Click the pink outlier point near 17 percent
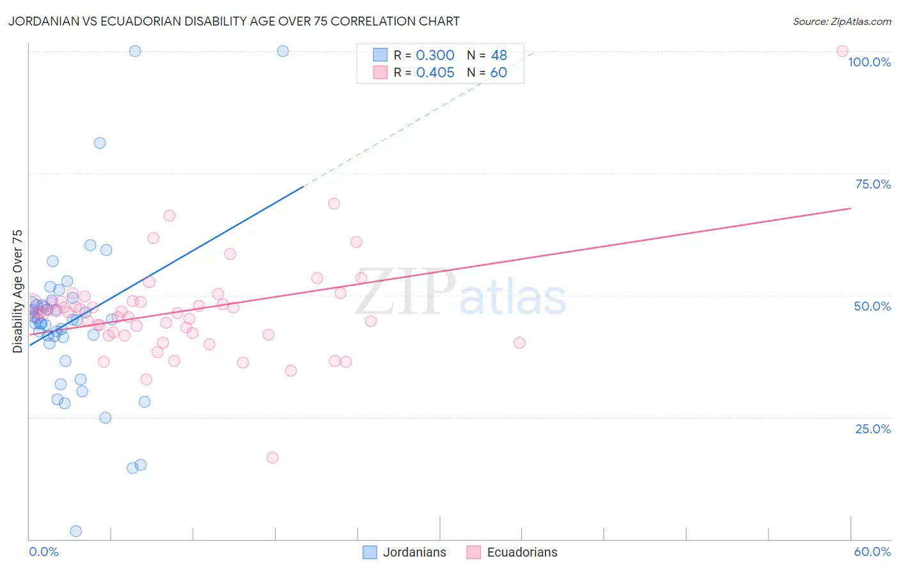This screenshot has width=899, height=570. tap(272, 458)
